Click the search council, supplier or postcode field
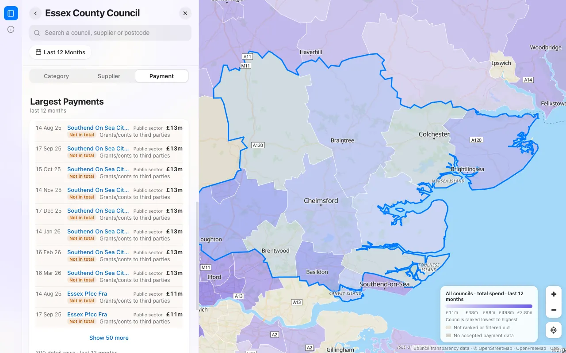 point(110,33)
